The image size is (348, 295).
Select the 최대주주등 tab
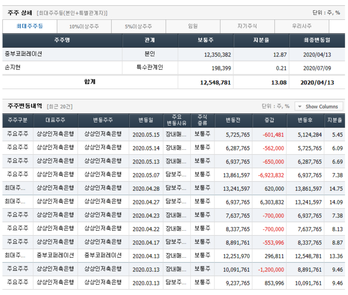coord(30,26)
